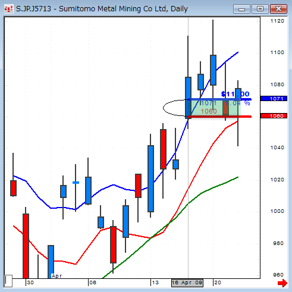Click the '06' date axis label
This screenshot has width=292, height=292.
coord(93,282)
